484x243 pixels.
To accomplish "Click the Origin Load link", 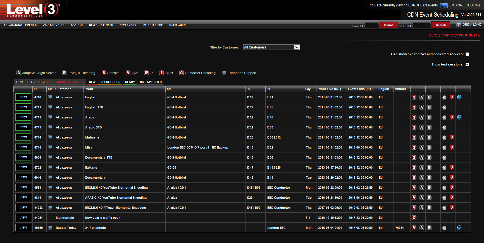I will tap(472, 25).
